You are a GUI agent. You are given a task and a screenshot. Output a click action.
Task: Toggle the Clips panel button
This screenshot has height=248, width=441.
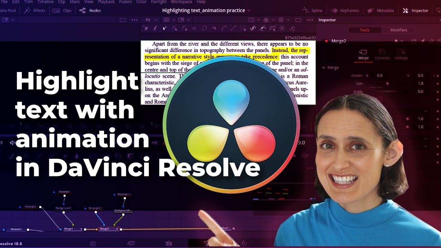62,10
